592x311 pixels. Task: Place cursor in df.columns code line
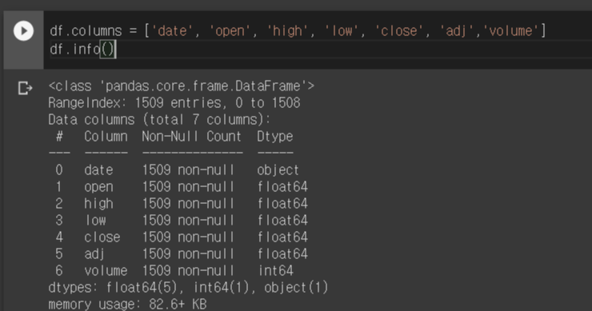(x=298, y=30)
